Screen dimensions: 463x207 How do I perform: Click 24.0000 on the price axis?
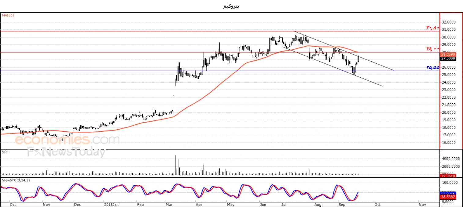pos(449,82)
